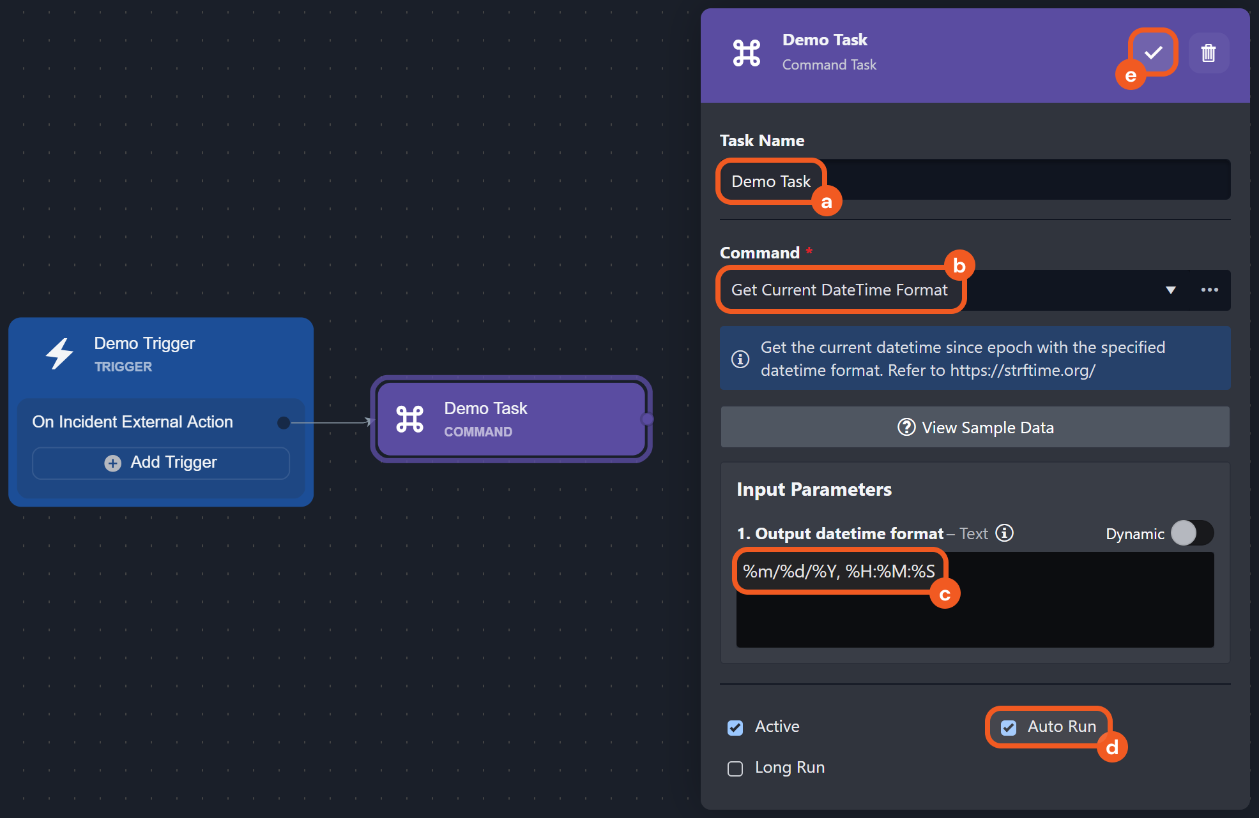Click the Demo Task node output connector dot

(647, 419)
